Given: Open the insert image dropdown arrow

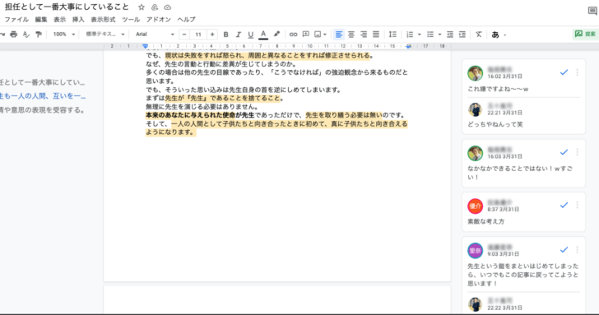Looking at the screenshot, I should coord(325,35).
